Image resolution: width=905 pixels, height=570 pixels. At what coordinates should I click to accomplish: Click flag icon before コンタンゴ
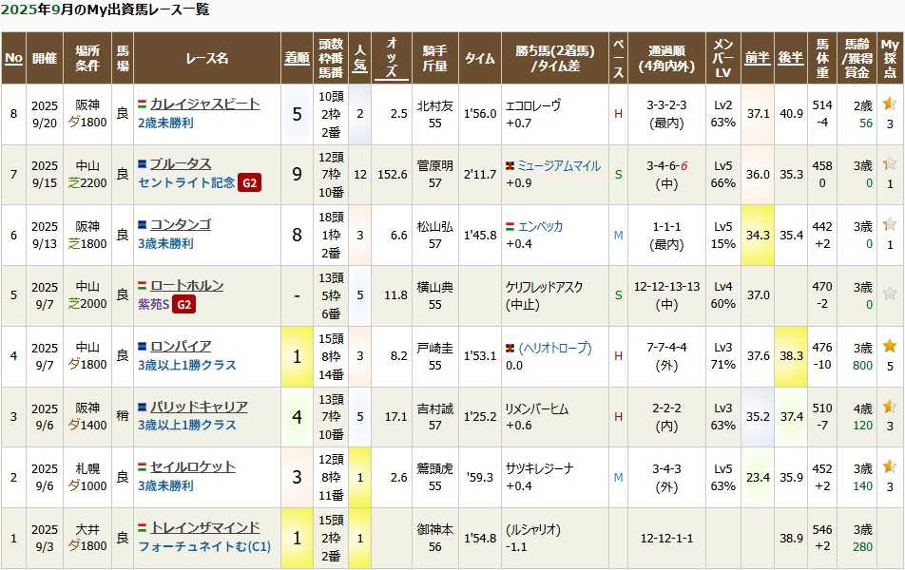[142, 225]
